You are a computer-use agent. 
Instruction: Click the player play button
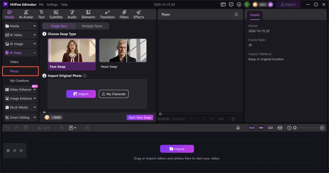coord(197,119)
